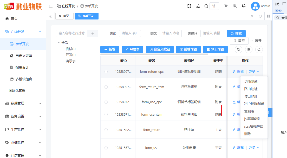Viewport: 287px width, 158px height.
Task: Select the radio button for the form_use row
Action: click(106, 148)
